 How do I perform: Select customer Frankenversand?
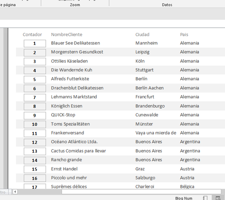coord(67,133)
